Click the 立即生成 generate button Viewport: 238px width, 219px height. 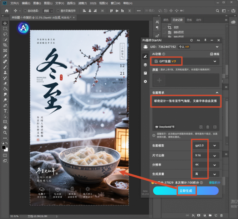click(186, 191)
